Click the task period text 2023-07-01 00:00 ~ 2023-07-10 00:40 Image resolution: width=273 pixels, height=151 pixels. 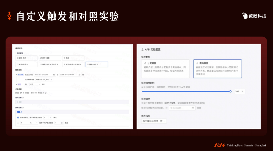[x=30, y=93]
